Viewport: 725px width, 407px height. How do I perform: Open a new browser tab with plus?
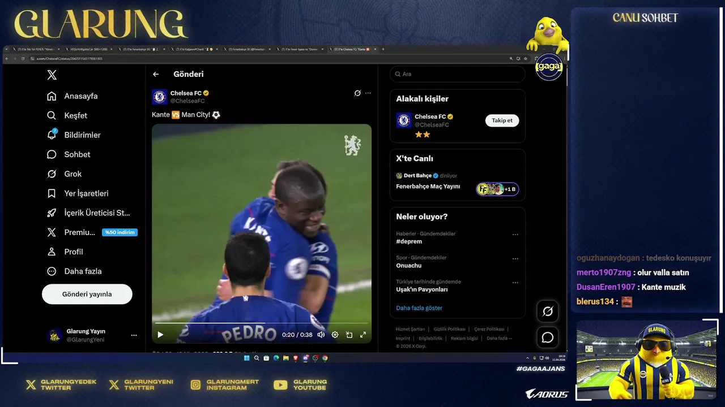383,49
